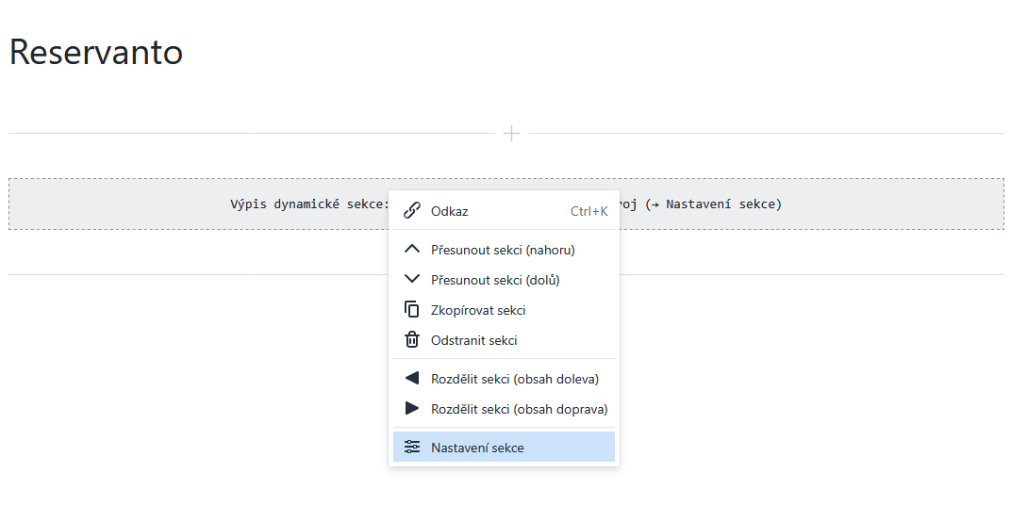Viewport: 1011px width, 522px height.
Task: Click the copy icon next to Zkopírovat sekci
Action: [411, 310]
